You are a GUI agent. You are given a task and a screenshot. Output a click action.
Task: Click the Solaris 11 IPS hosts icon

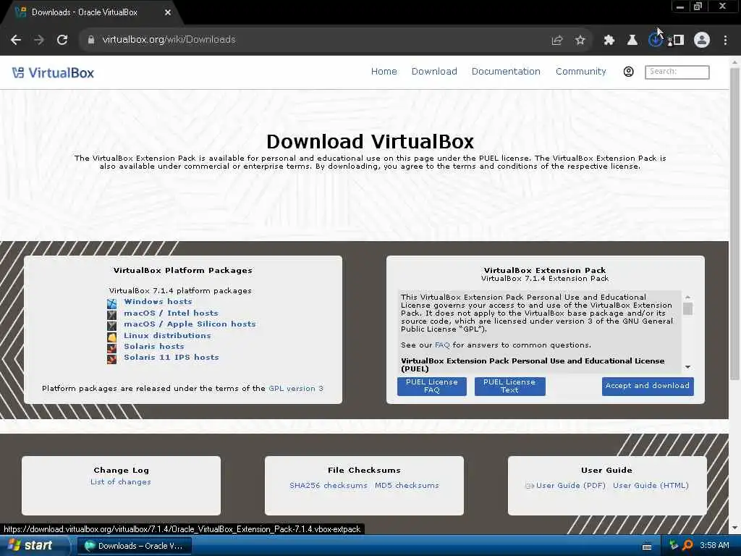click(111, 359)
